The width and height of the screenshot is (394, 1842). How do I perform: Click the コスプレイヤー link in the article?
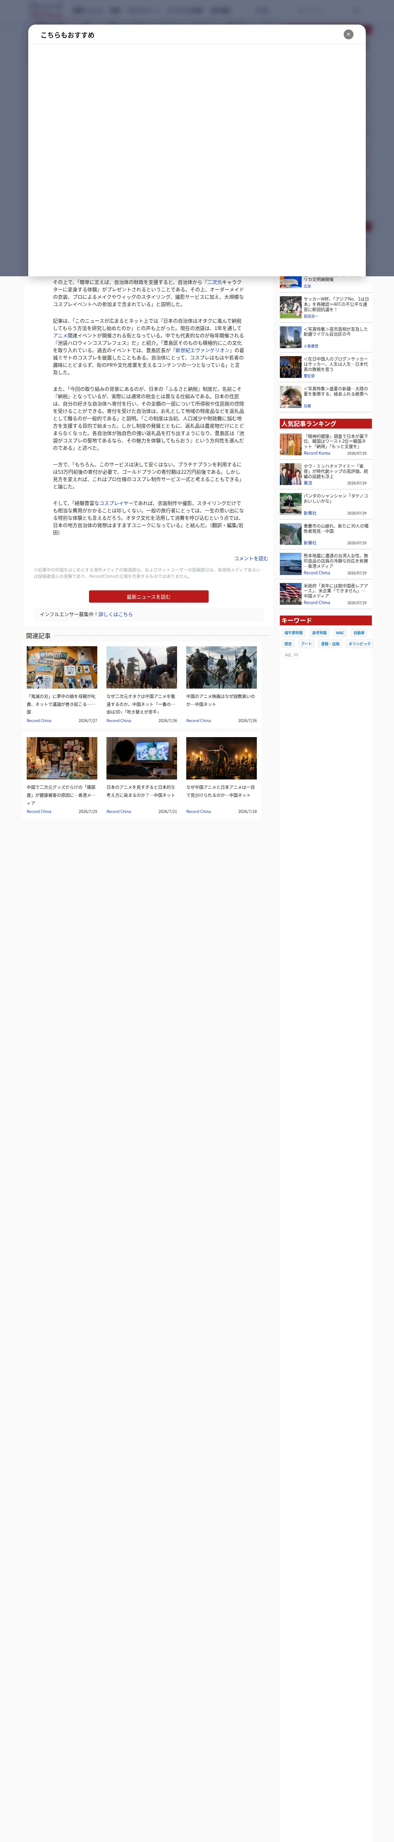pos(116,503)
